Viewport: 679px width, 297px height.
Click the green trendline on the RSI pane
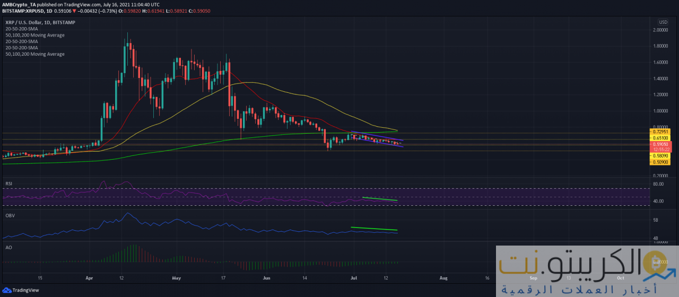coord(379,199)
